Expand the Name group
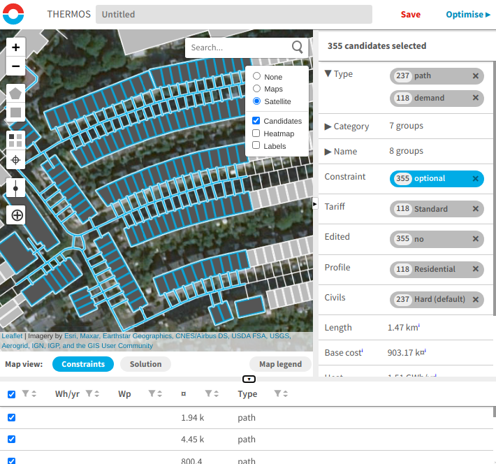 pos(328,152)
